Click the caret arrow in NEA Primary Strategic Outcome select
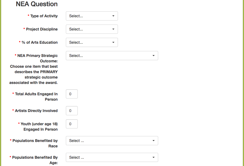244x166 pixels. (x=153, y=56)
